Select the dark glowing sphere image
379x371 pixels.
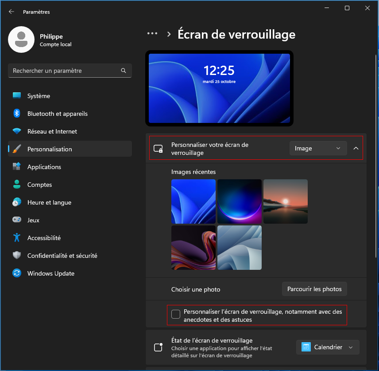[x=239, y=201]
